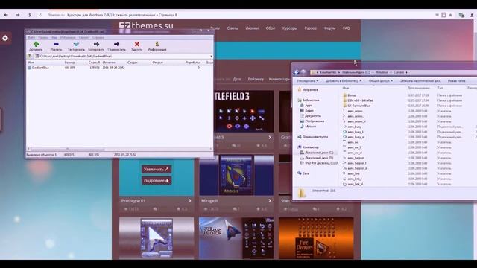This screenshot has width=477, height=268.
Task: Open the archiver address path dropdown
Action: click(x=211, y=57)
